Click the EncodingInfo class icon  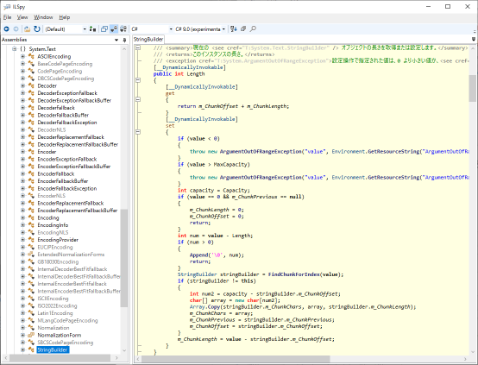(x=31, y=225)
